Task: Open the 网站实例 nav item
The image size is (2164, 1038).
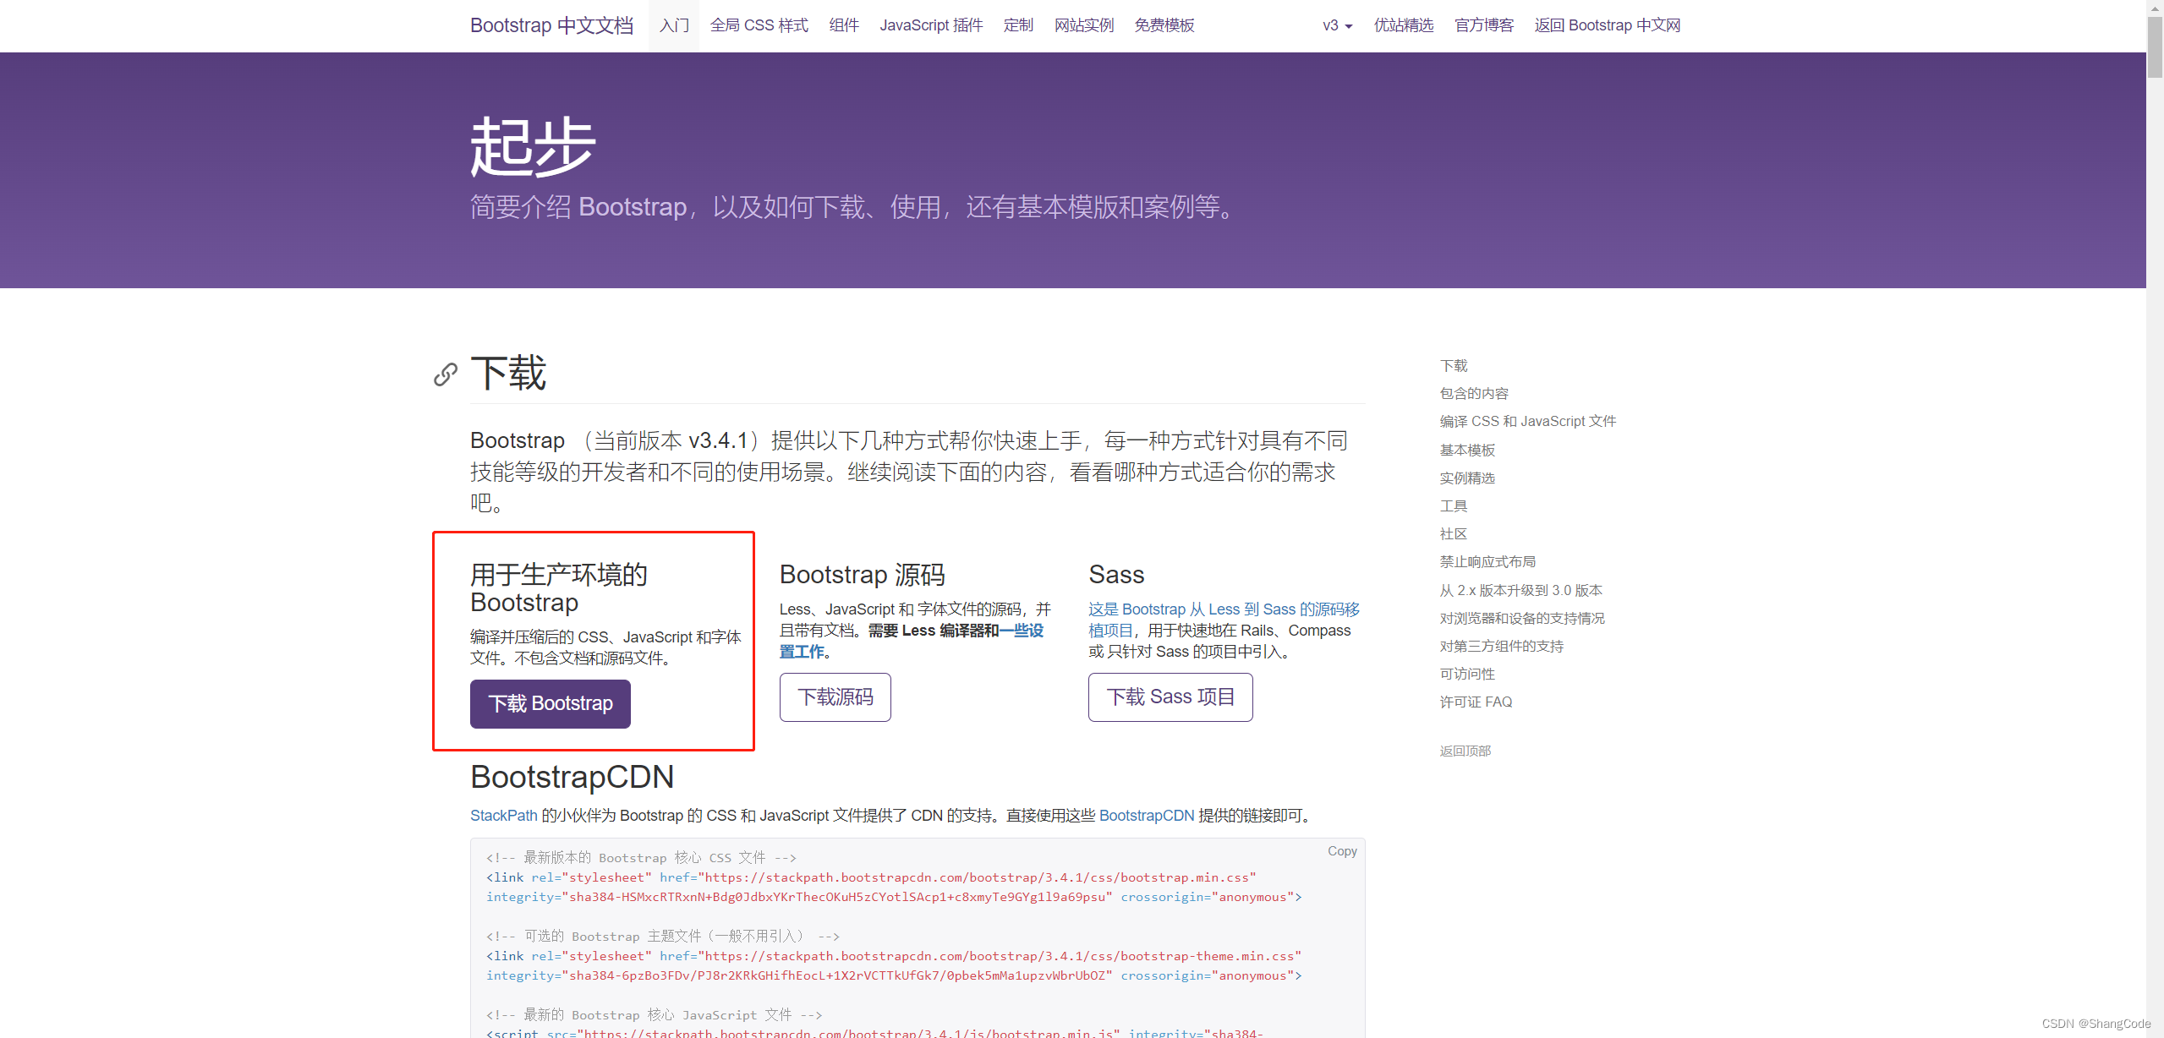Action: pos(1084,25)
